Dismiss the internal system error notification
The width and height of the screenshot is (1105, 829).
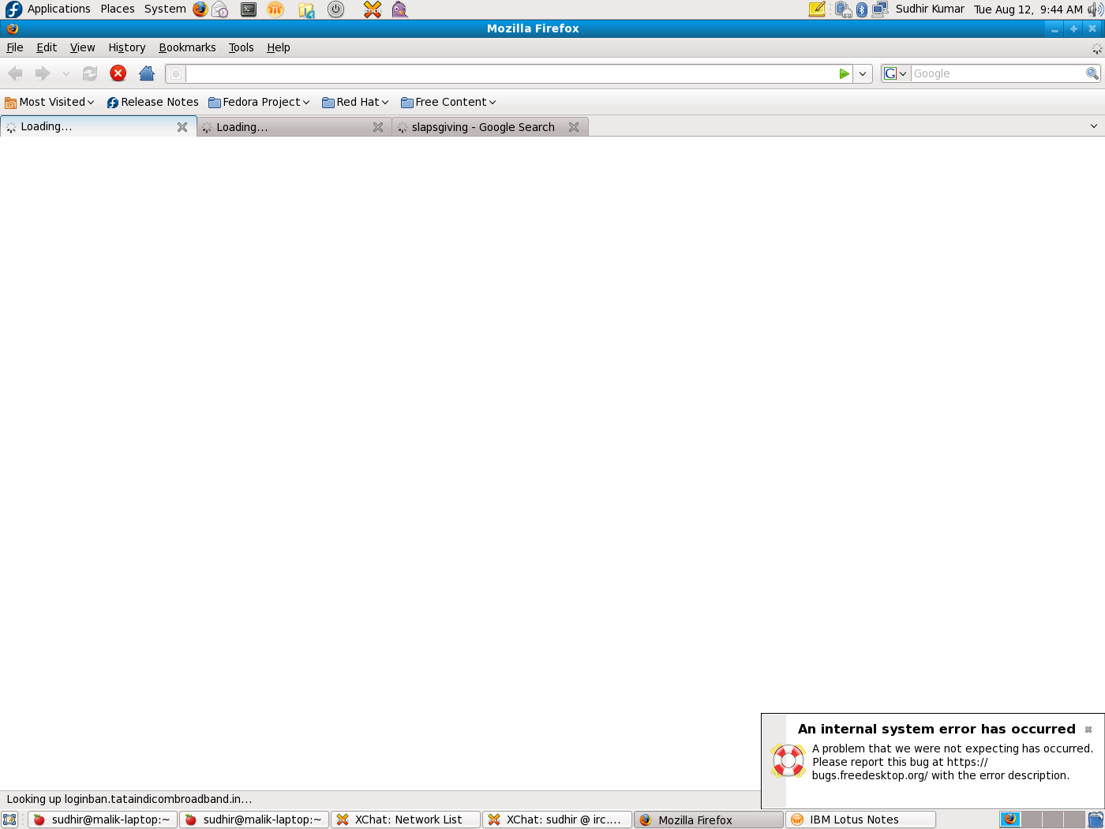[1088, 730]
